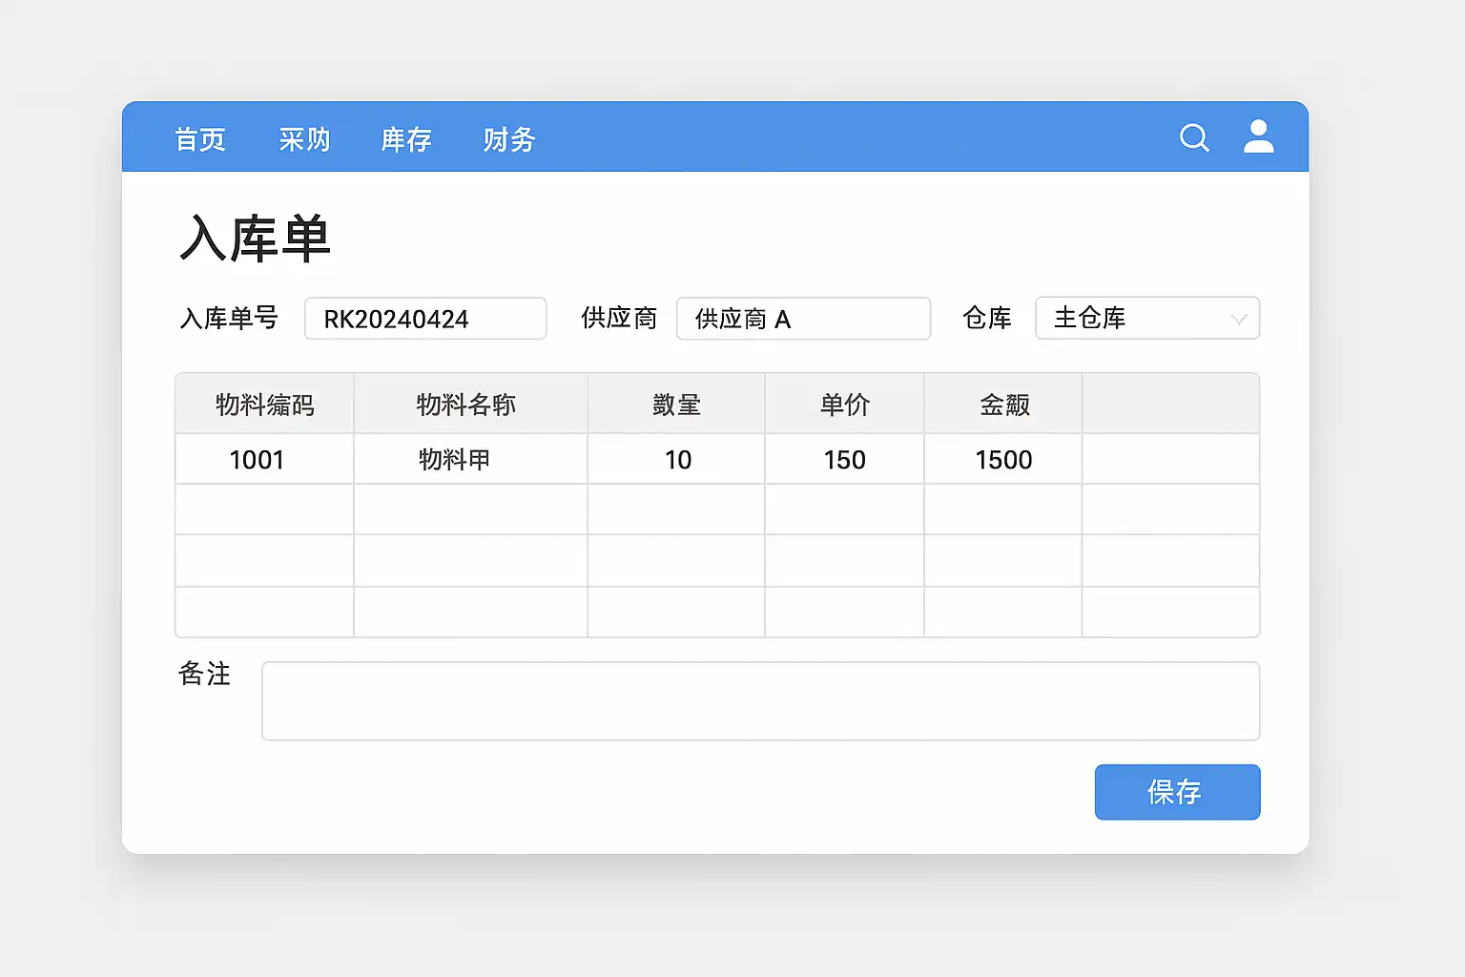
Task: Open the user profile icon
Action: (1258, 137)
